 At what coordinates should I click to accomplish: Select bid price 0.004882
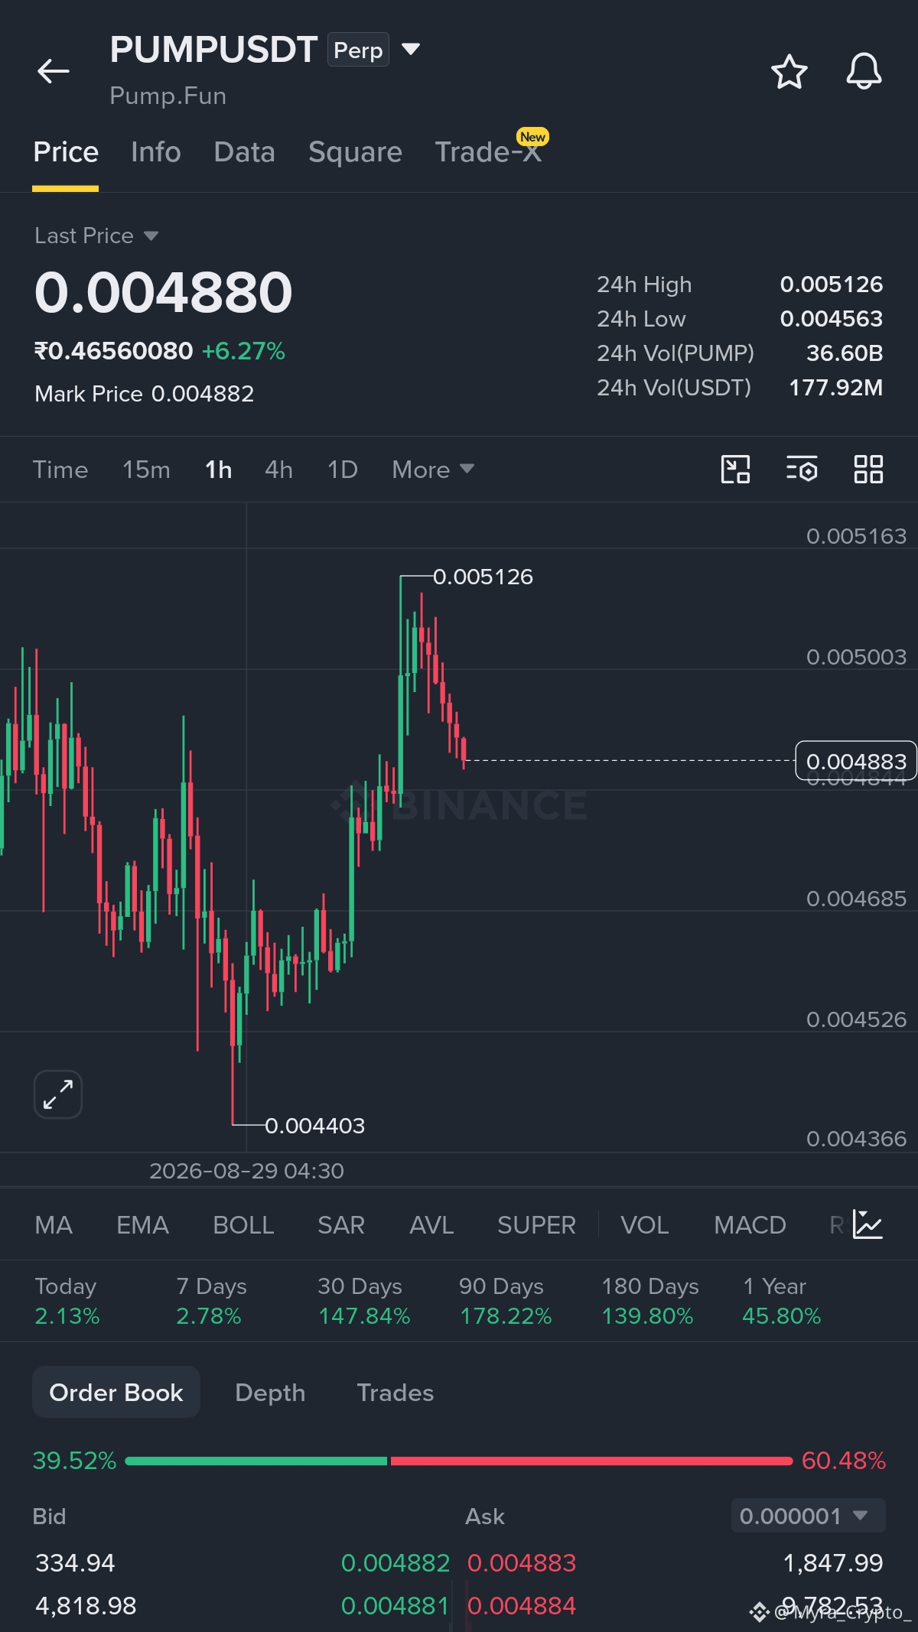pos(396,1563)
